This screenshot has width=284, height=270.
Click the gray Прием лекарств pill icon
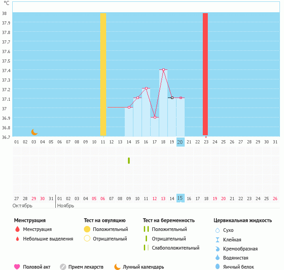pyautogui.click(x=63, y=267)
